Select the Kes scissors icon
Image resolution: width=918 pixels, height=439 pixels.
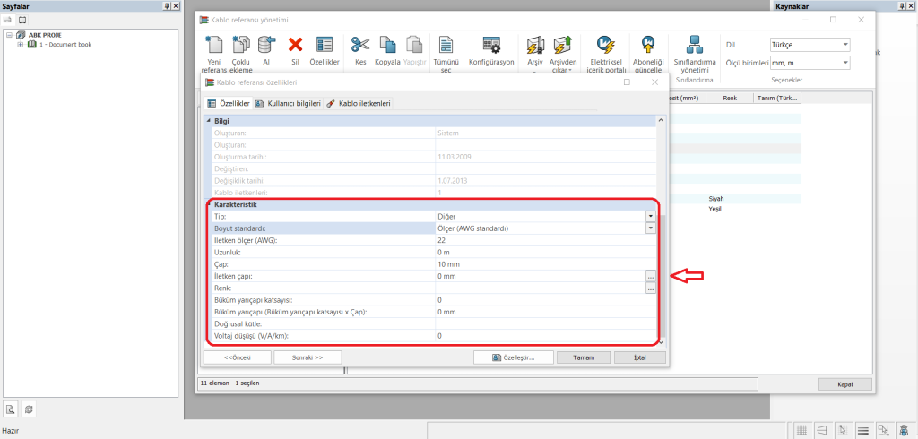coord(360,45)
